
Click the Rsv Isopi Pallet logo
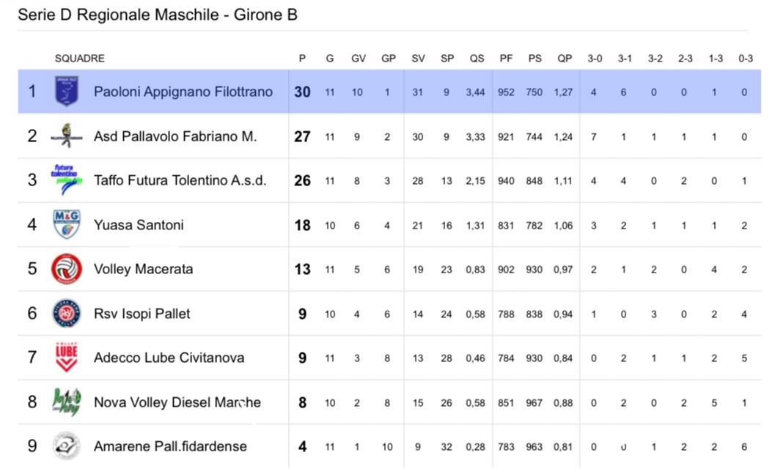[67, 314]
